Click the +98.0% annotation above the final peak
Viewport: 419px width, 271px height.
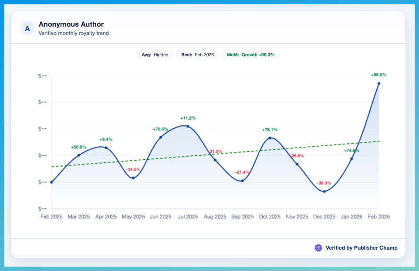point(378,75)
